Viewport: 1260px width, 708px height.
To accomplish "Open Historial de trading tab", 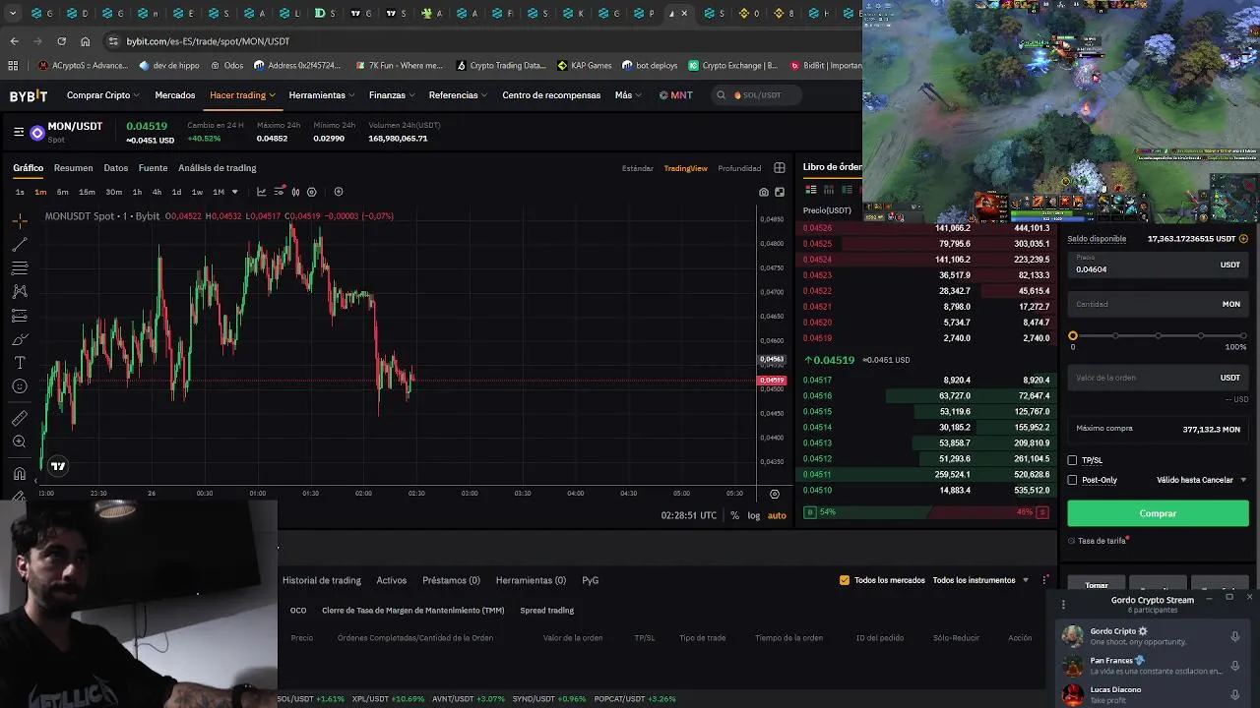I will click(x=322, y=580).
